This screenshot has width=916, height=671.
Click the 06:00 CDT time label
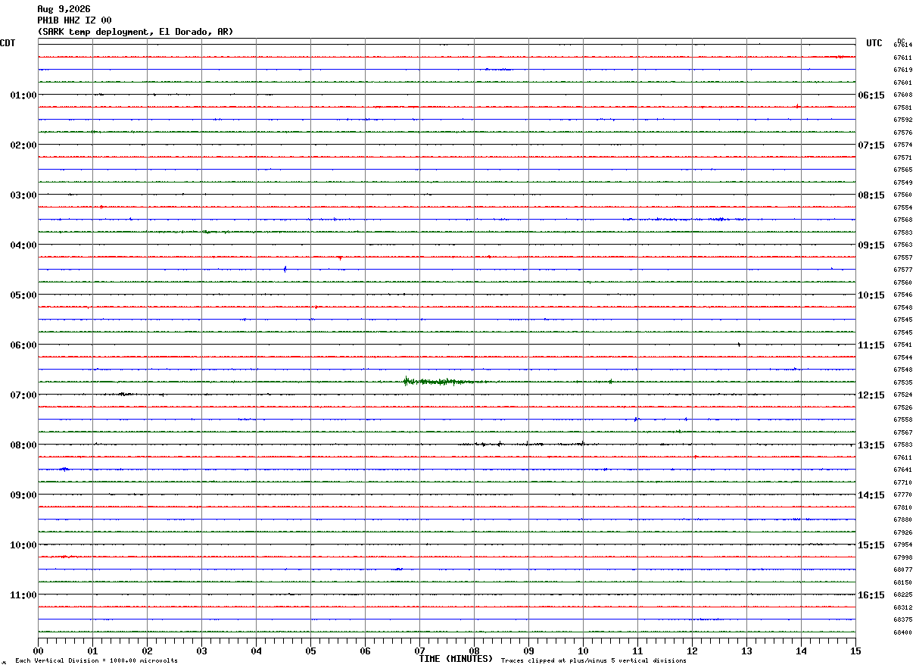tap(23, 345)
